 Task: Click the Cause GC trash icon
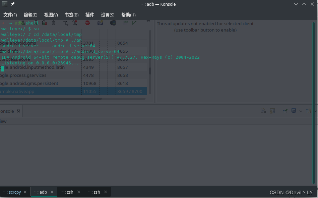click(x=53, y=23)
